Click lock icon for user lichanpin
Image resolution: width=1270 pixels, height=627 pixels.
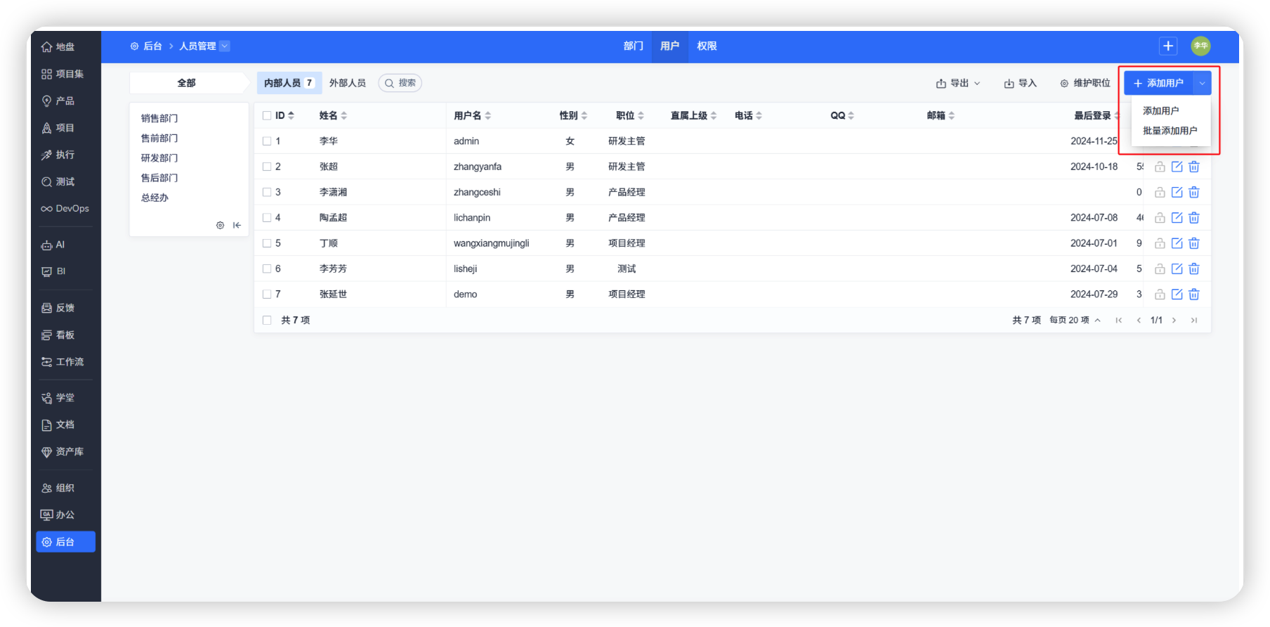(1160, 218)
